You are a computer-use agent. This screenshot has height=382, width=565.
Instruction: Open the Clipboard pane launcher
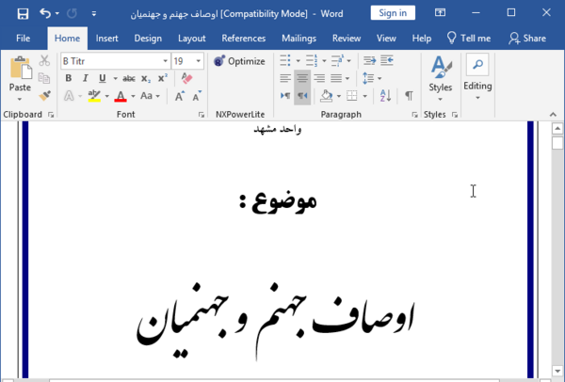coord(51,115)
